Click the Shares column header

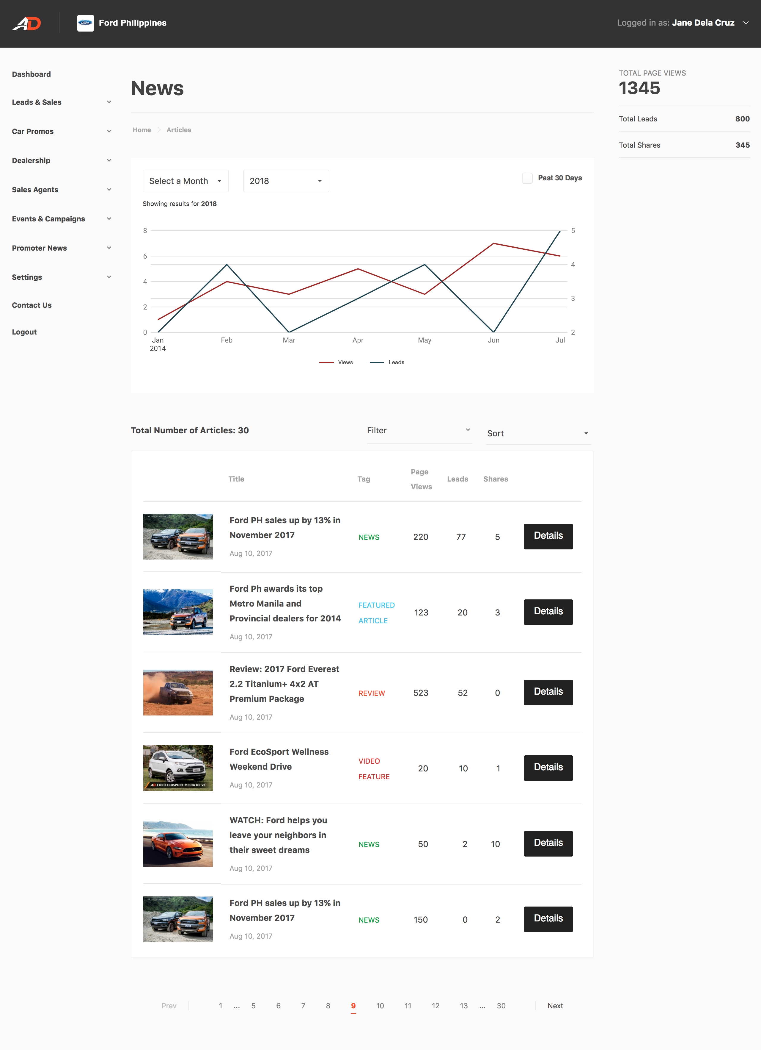496,479
